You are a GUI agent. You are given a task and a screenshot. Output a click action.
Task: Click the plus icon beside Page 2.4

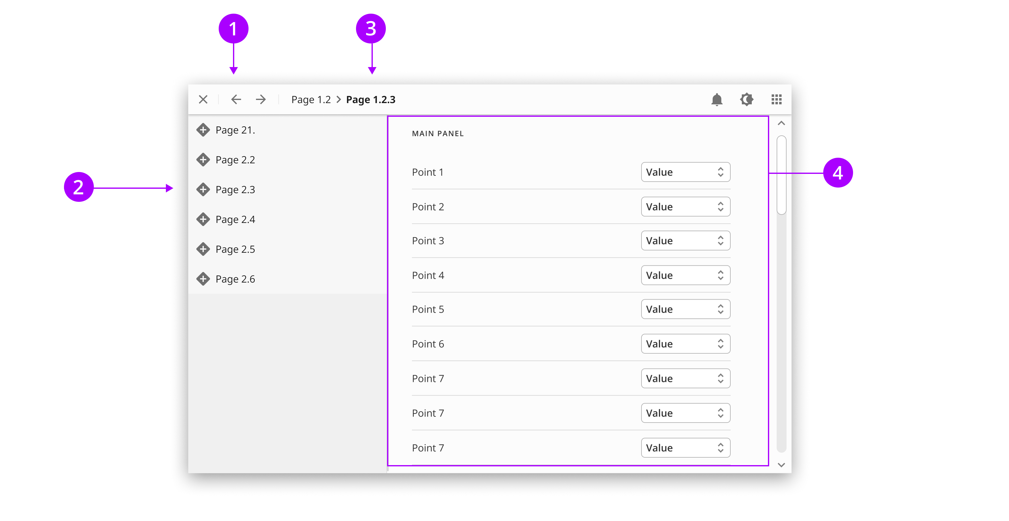(203, 219)
